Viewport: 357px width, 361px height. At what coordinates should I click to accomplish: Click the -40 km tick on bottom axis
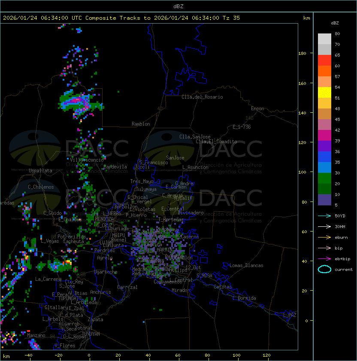(28, 355)
